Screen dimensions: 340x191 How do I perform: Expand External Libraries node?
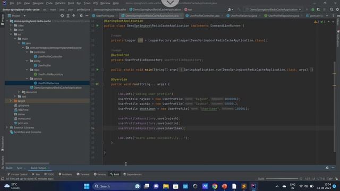coord(7,127)
